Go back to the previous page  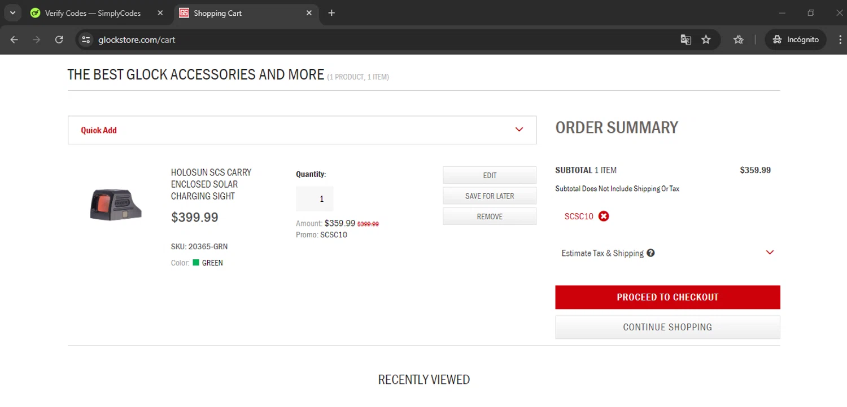[15, 40]
